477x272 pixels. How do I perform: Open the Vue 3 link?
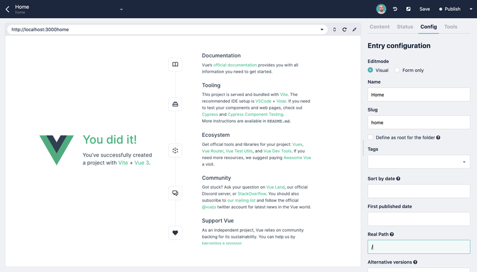[x=142, y=163]
